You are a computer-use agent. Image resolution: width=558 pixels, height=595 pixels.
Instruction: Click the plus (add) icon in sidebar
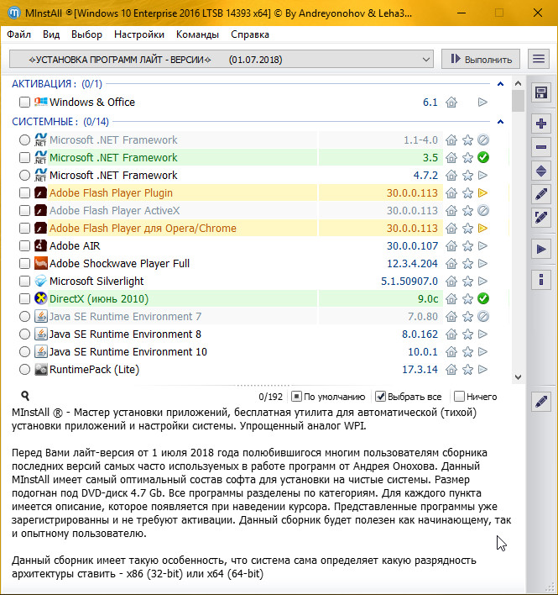coord(541,124)
